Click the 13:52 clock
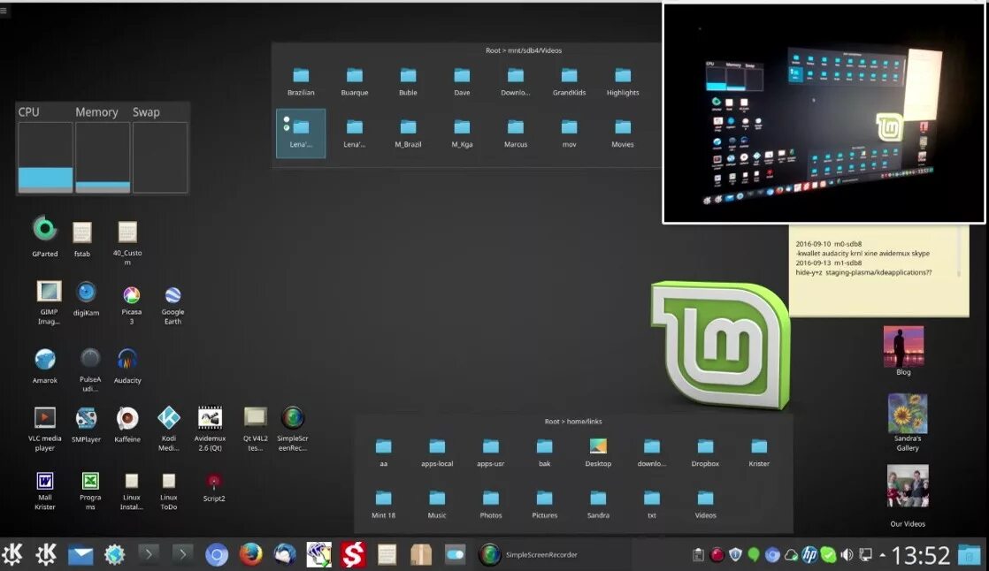Screen dimensions: 989x571 pos(920,555)
